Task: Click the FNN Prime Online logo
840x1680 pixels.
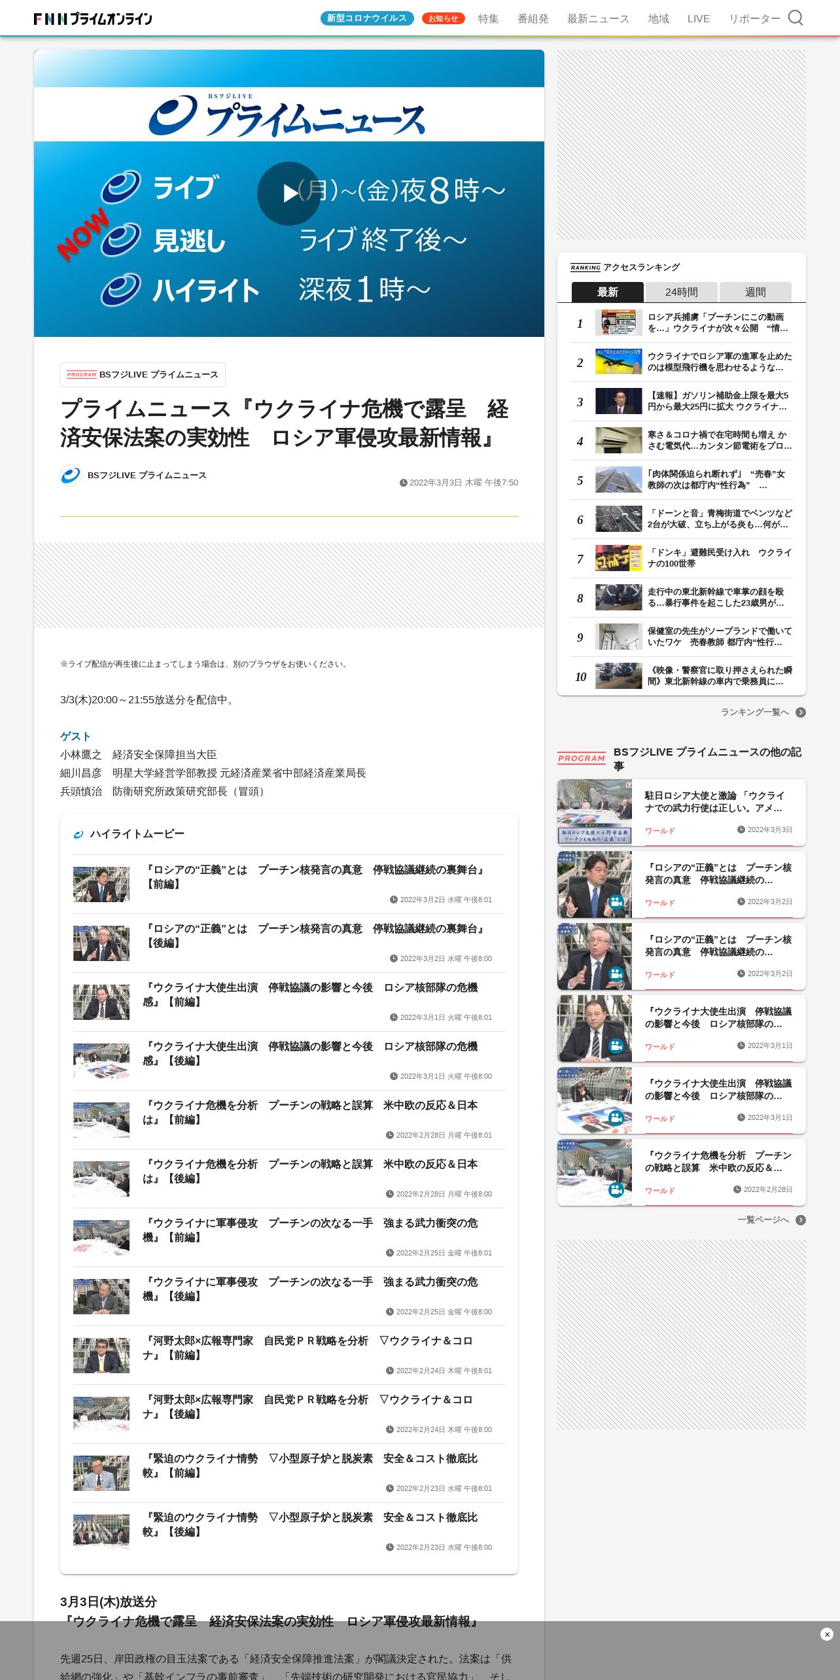Action: [93, 18]
